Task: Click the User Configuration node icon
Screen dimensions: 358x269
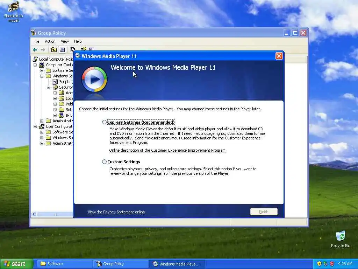Action: (x=42, y=126)
